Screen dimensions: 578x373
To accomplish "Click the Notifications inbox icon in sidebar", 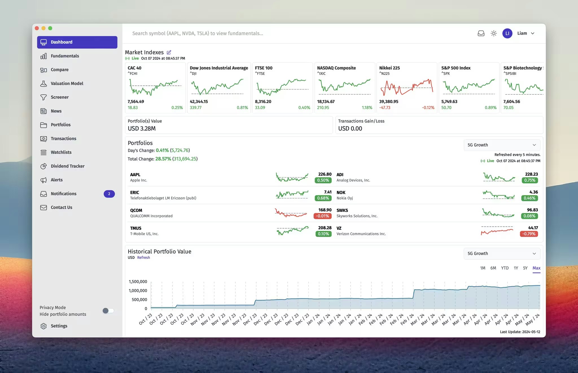I will pyautogui.click(x=43, y=194).
